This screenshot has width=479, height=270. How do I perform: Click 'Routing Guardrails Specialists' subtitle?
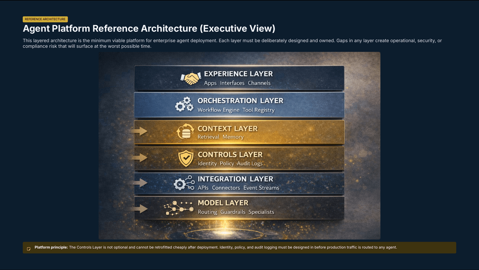[236, 212]
